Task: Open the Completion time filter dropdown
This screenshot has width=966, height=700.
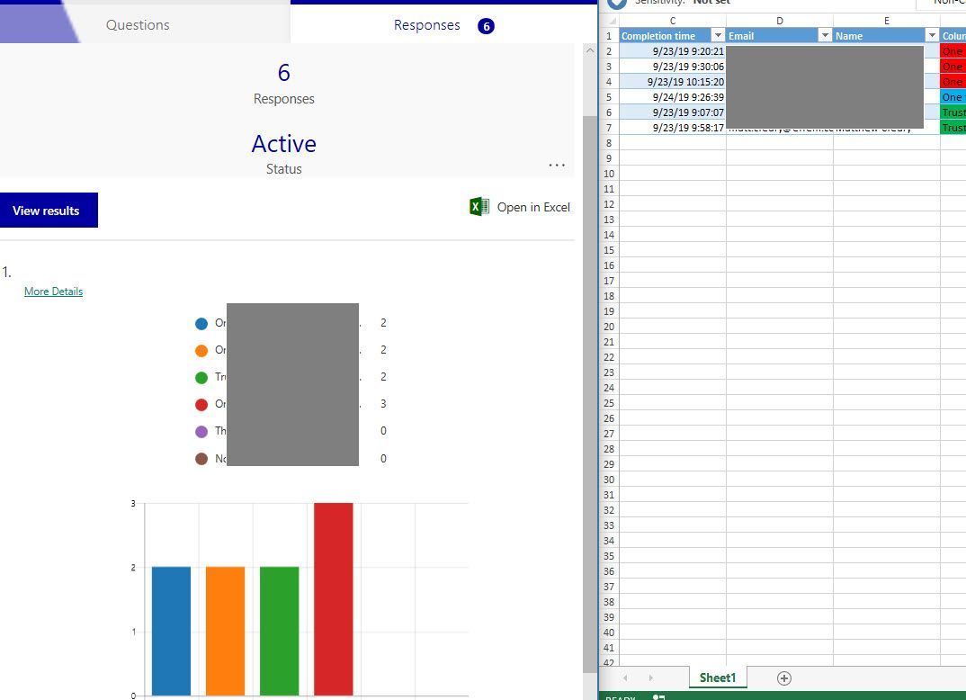Action: point(720,35)
